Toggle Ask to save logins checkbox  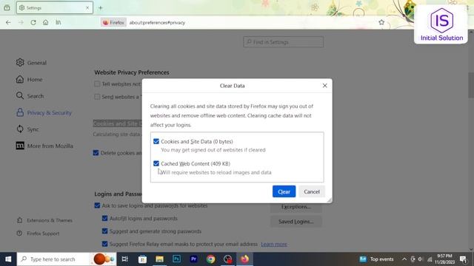[x=97, y=205]
